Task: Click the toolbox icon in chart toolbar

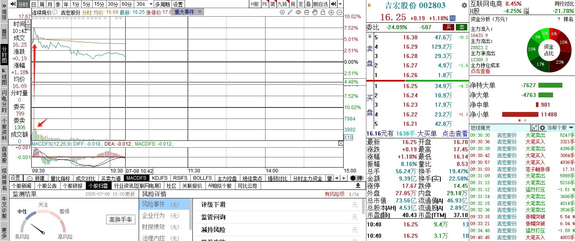Action: point(307,12)
